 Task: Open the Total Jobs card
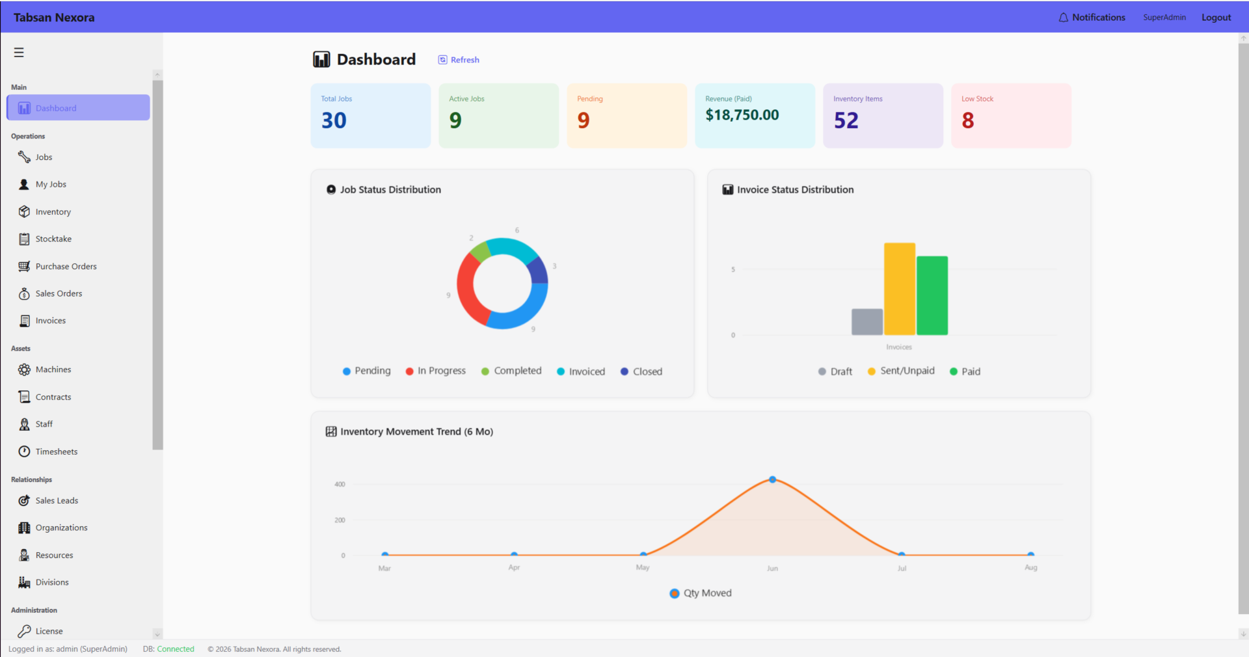point(371,116)
